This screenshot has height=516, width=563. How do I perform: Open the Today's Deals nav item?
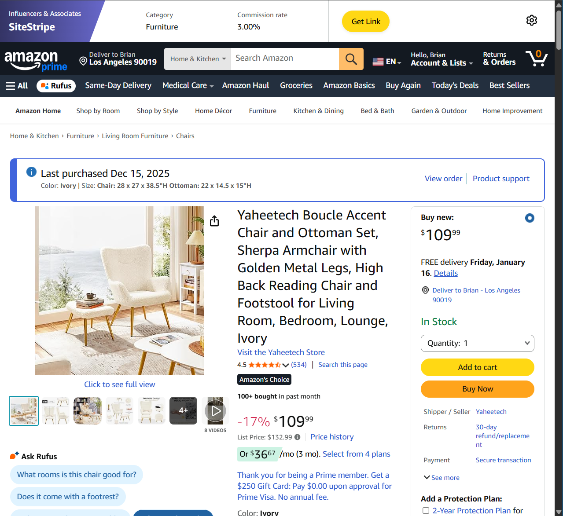455,85
